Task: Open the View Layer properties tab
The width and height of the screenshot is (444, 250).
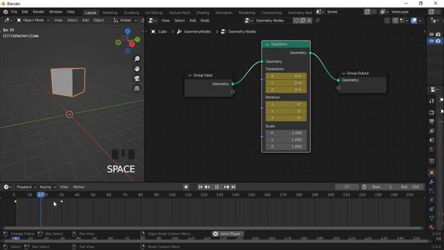Action: point(432,131)
